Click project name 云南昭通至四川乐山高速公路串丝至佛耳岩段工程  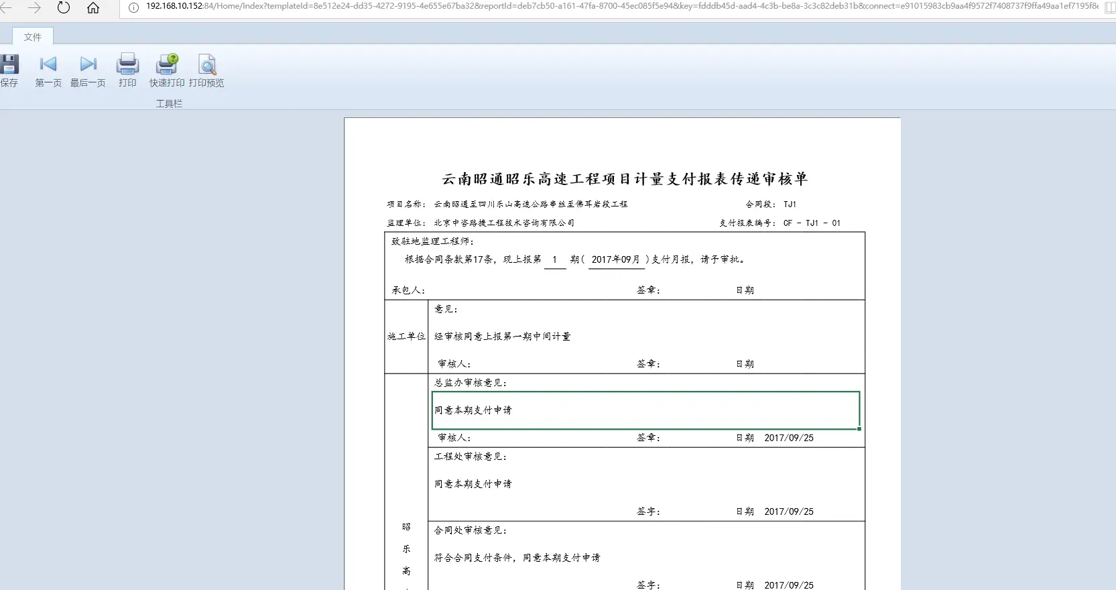coord(531,204)
